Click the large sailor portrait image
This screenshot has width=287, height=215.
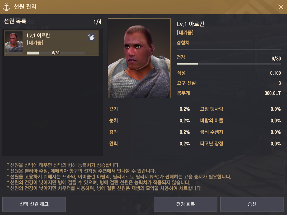coord(139,58)
